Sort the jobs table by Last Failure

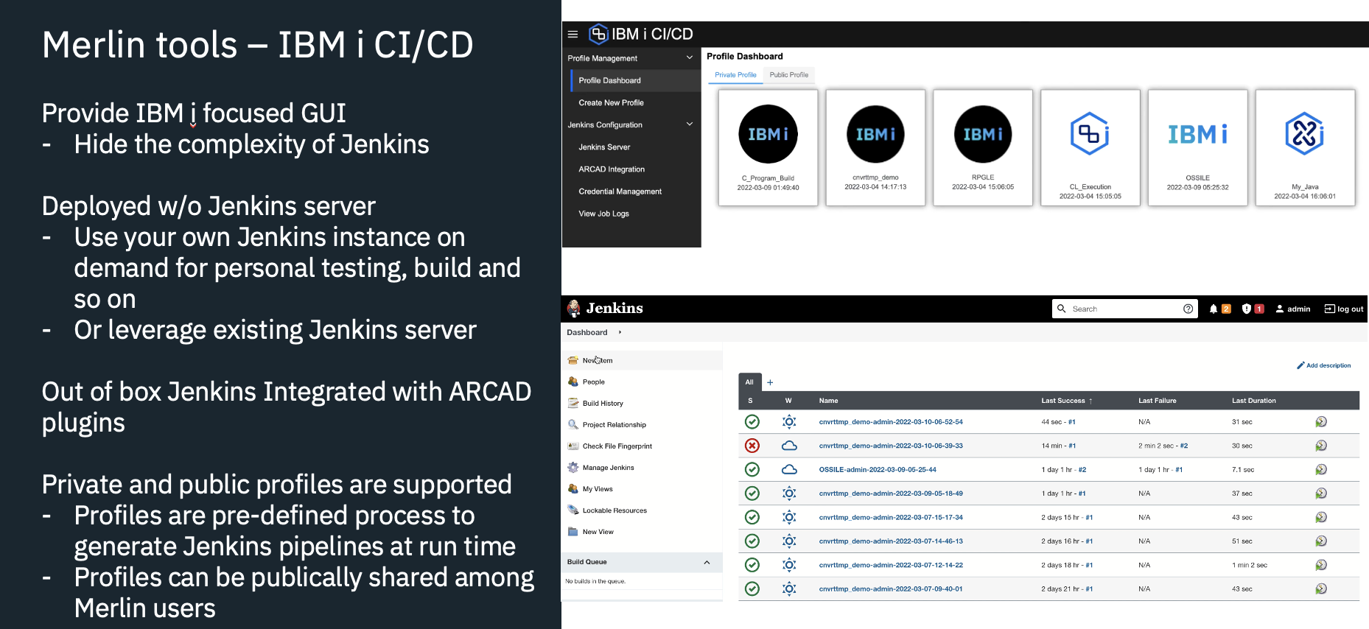(1157, 401)
